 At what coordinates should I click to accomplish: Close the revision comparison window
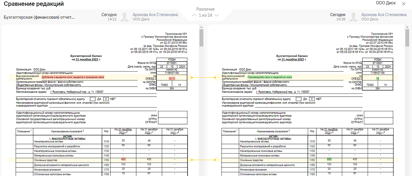404,4
